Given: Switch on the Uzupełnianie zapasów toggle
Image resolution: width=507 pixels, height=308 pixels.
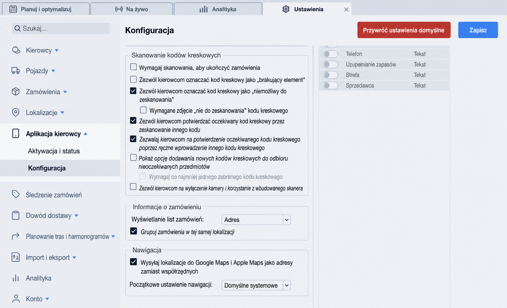Looking at the screenshot, I should coord(331,65).
